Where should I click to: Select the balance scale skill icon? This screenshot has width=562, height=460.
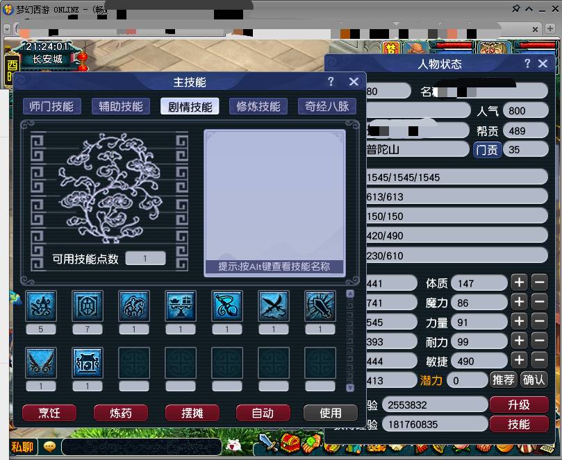coord(181,306)
